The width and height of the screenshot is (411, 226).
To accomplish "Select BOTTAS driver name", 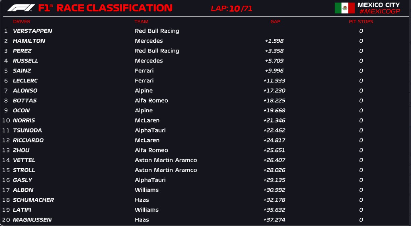I will (x=25, y=100).
